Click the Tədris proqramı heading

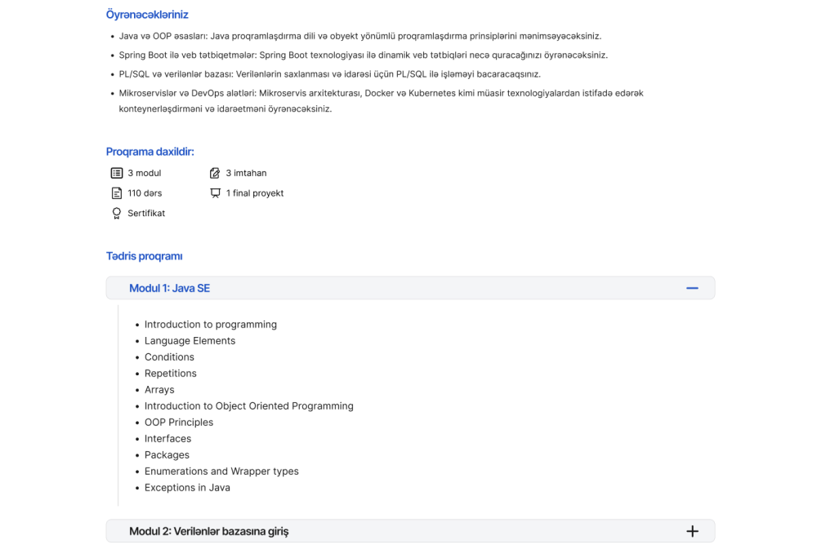[144, 256]
